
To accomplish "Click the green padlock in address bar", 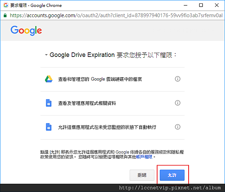I will tap(5, 15).
